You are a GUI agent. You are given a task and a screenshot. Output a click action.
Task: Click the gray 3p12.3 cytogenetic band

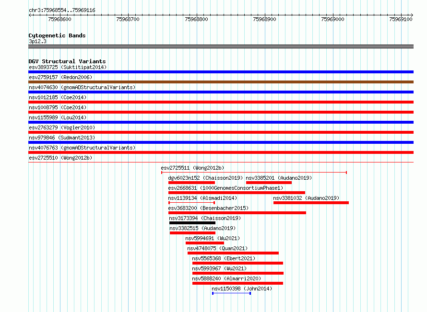(x=221, y=46)
